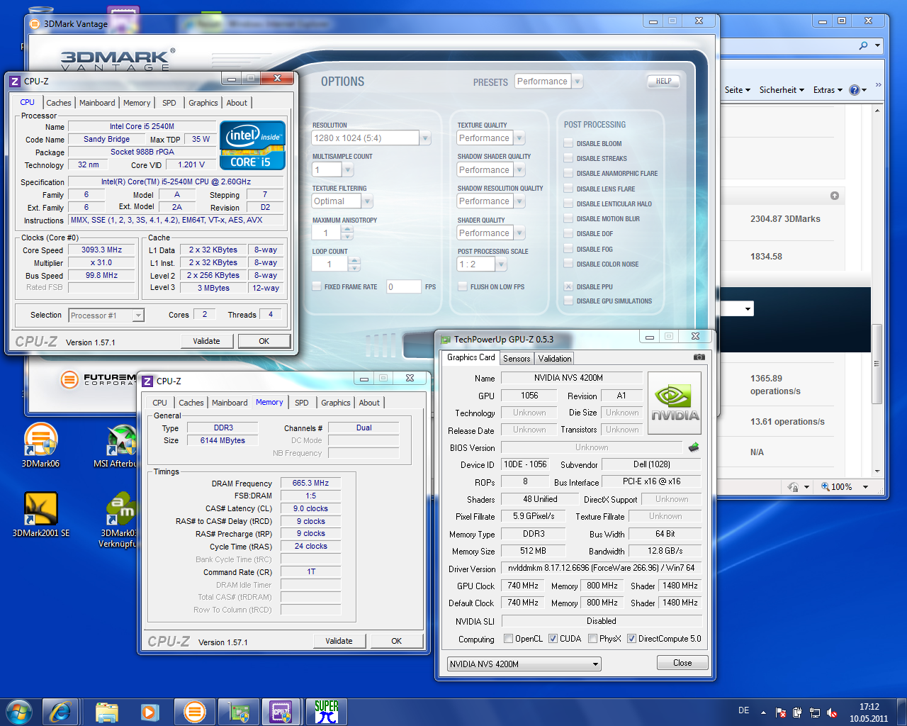Toggle the Fixed Frame Rate checkbox

coord(317,286)
